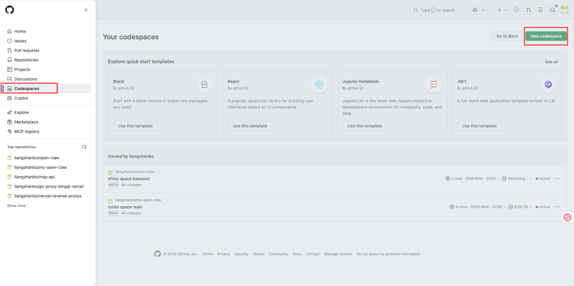Open the notifications inbox icon
Viewport: 574px width, 286px height.
pos(552,10)
